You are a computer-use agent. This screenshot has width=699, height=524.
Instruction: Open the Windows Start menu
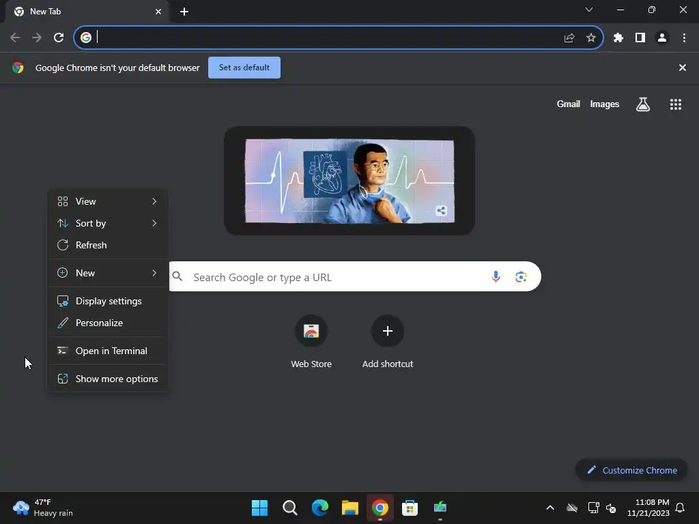(259, 508)
